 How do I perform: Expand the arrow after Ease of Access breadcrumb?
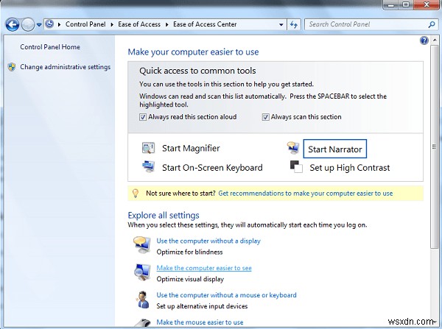[x=167, y=24]
